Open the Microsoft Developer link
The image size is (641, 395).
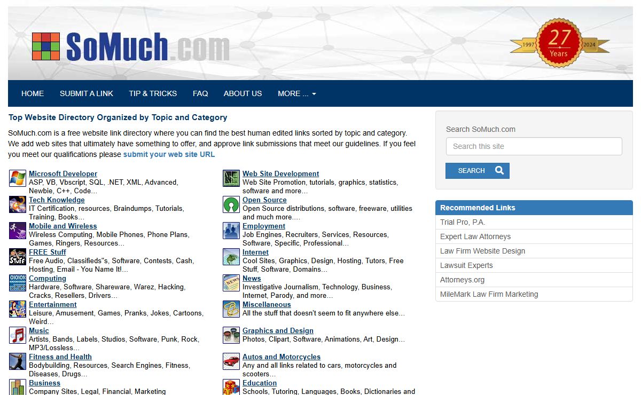pyautogui.click(x=63, y=173)
